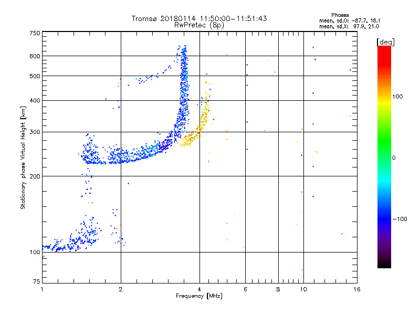Click the 'Stationary phase Virtual Height [km]' axis label
The image size is (420, 315).
(23, 157)
